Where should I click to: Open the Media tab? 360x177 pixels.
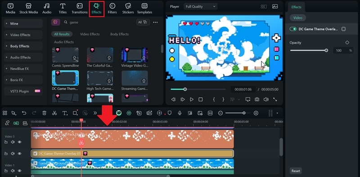coord(10,9)
